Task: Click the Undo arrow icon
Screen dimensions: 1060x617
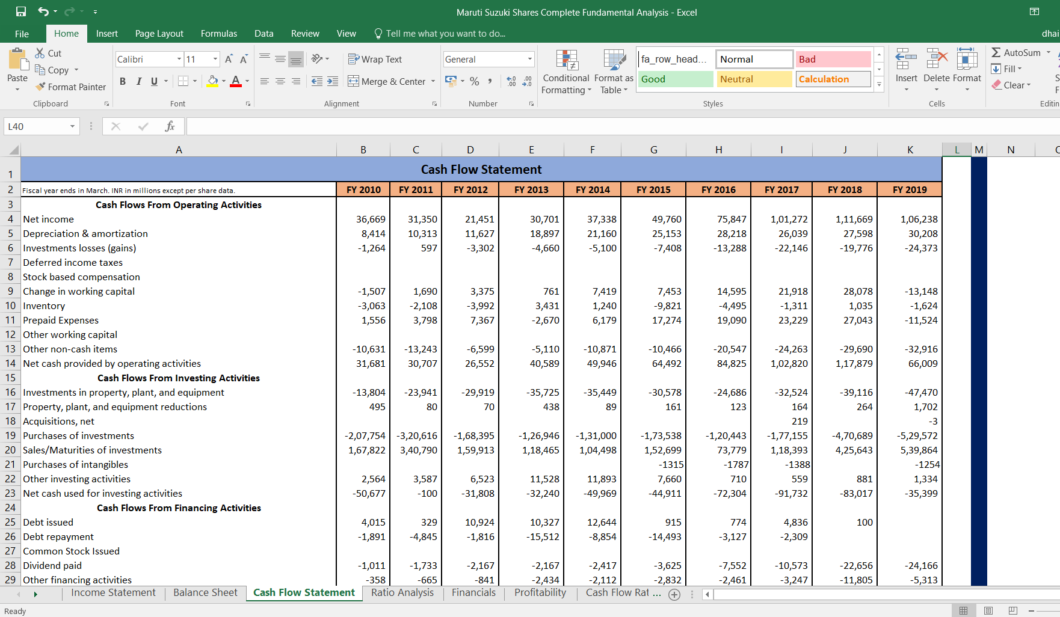Action: [43, 11]
